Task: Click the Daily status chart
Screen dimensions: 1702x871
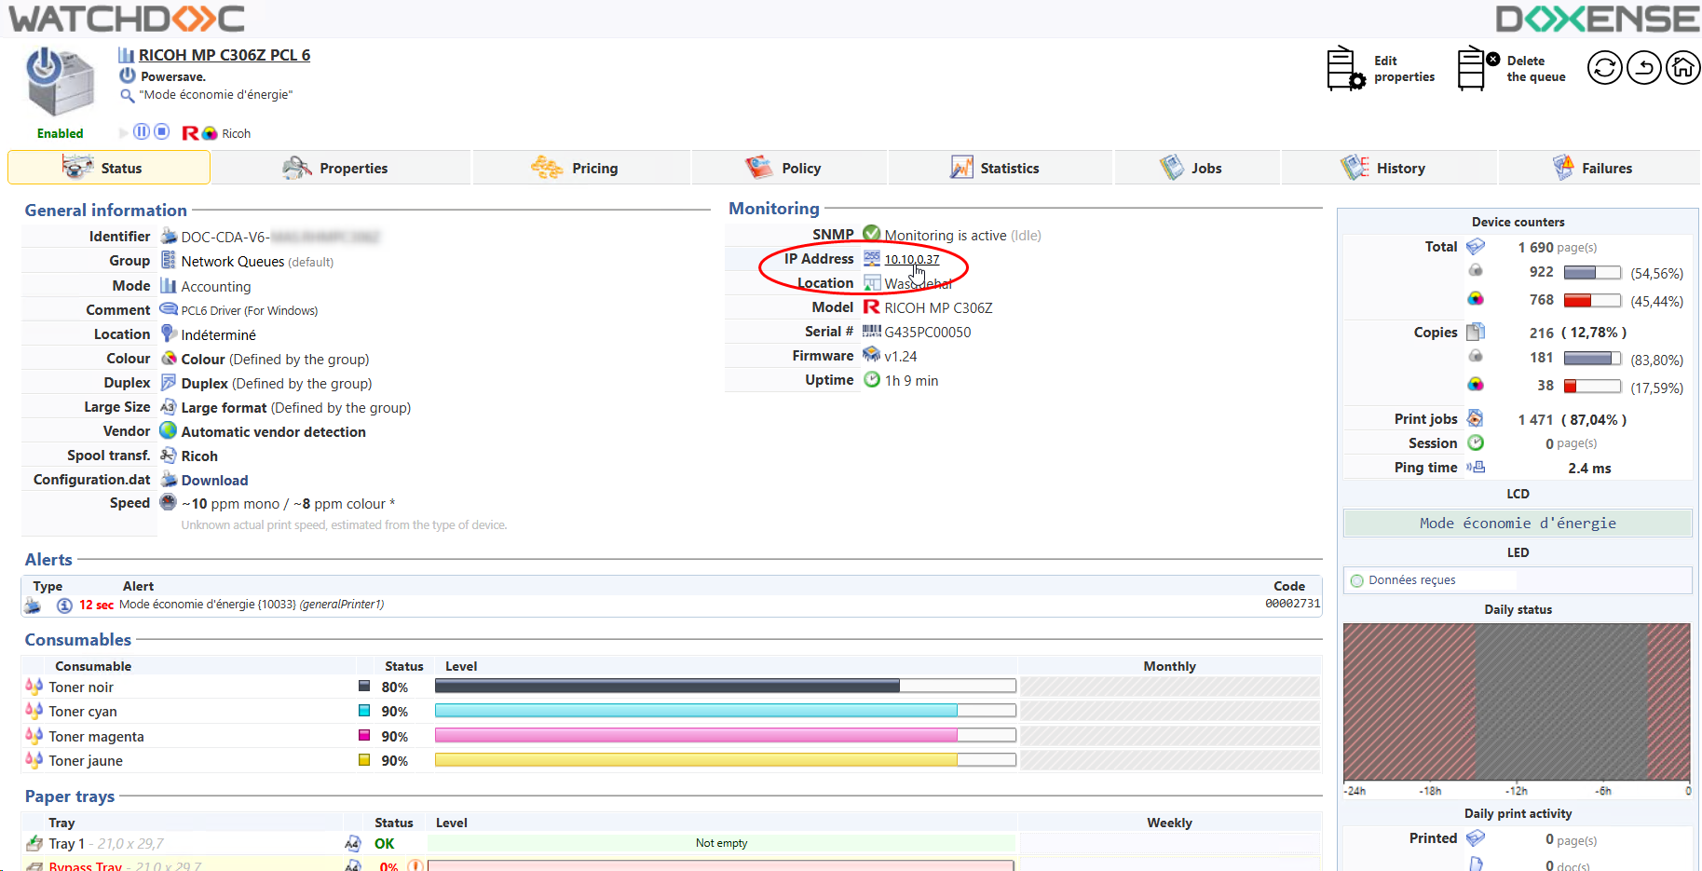Action: [1517, 702]
